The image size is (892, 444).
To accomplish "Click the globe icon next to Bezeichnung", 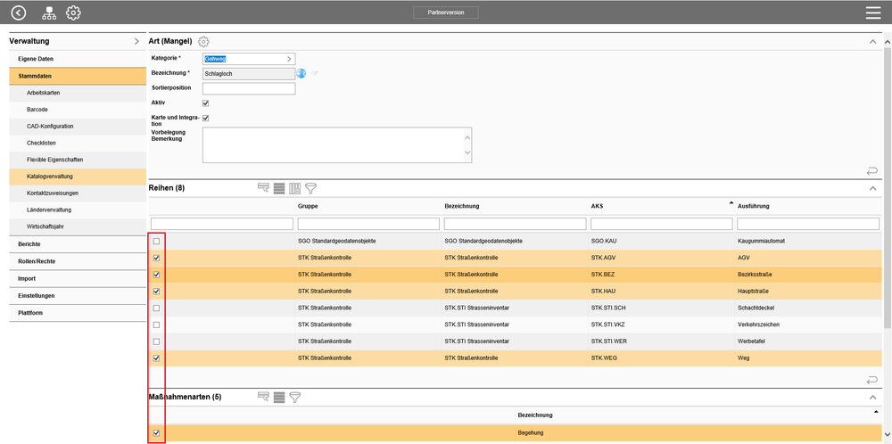I will [301, 73].
